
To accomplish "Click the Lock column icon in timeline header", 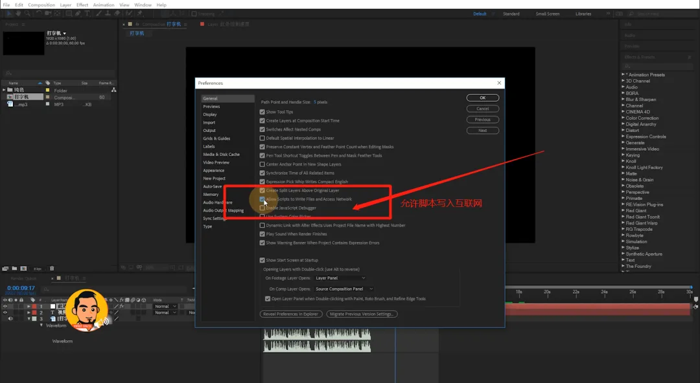I will tap(21, 300).
